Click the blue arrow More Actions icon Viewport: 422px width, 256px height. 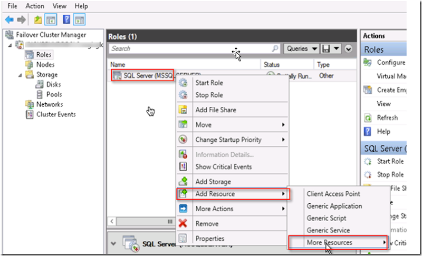coord(183,209)
